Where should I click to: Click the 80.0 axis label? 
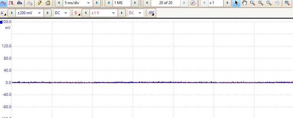click(8, 58)
